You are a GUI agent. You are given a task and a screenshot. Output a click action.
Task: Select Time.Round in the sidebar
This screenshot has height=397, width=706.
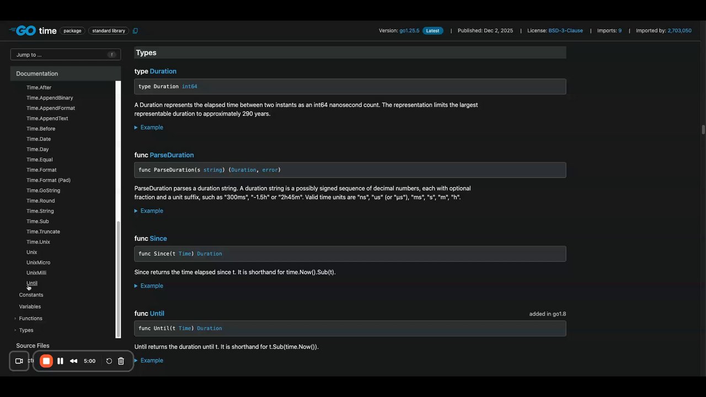[41, 201]
